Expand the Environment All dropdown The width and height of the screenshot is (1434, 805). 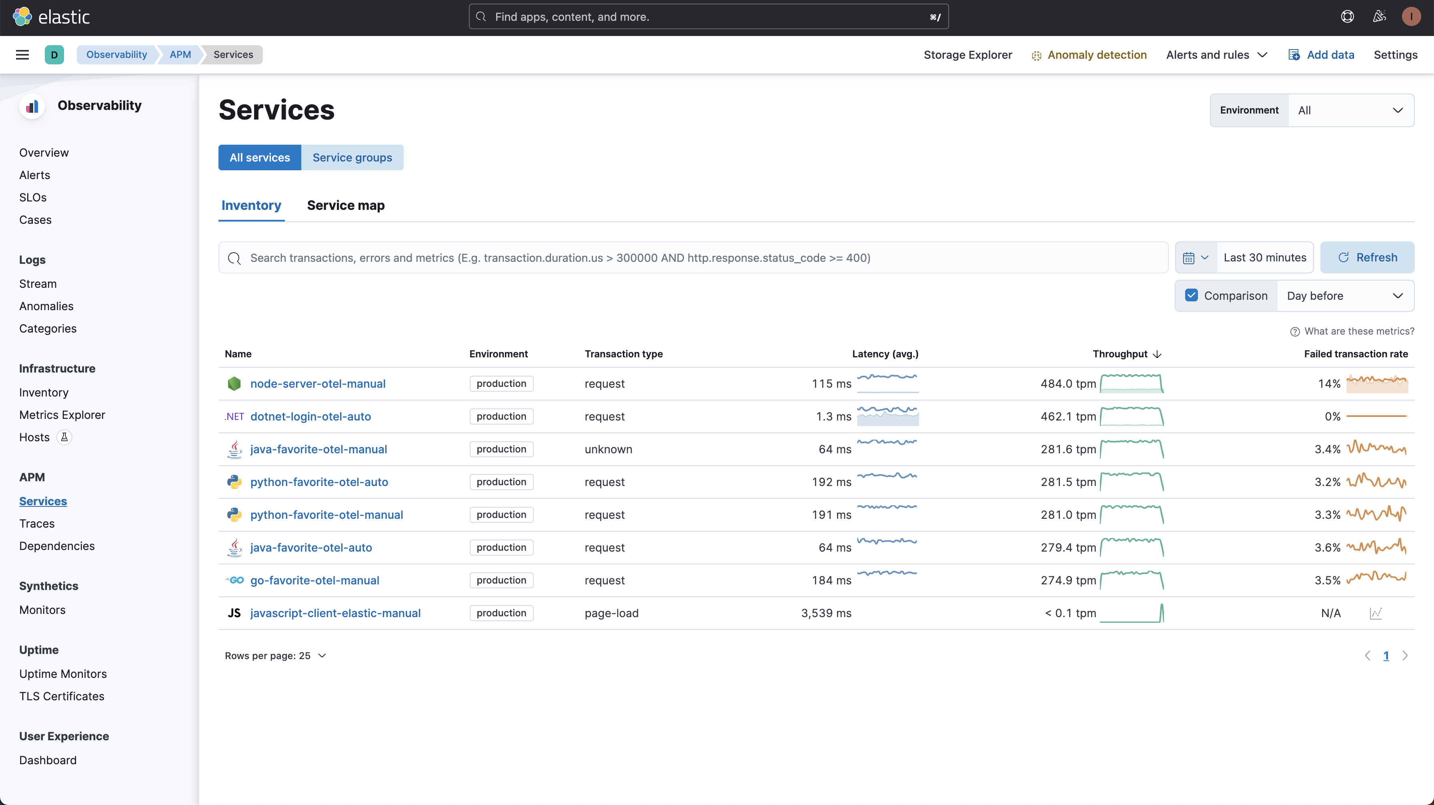pos(1350,110)
